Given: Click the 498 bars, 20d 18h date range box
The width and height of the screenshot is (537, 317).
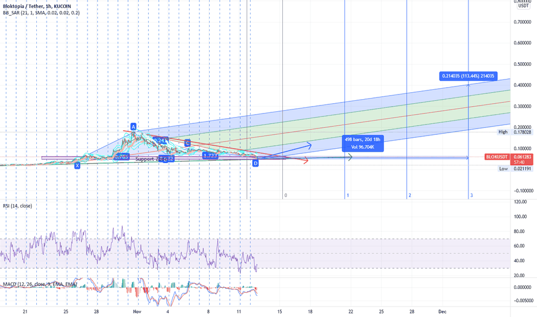Looking at the screenshot, I should tap(362, 144).
